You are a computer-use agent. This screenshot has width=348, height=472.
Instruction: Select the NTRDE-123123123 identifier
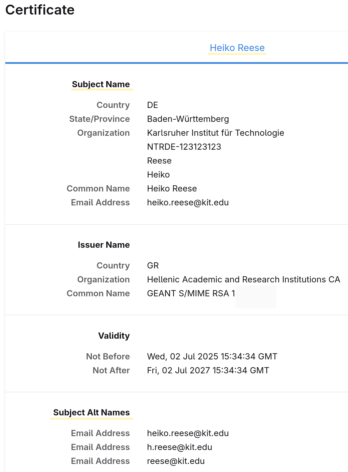pos(184,147)
